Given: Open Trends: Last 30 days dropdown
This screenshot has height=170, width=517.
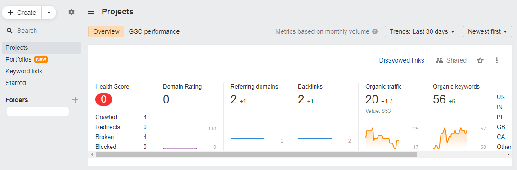Looking at the screenshot, I should (x=422, y=31).
